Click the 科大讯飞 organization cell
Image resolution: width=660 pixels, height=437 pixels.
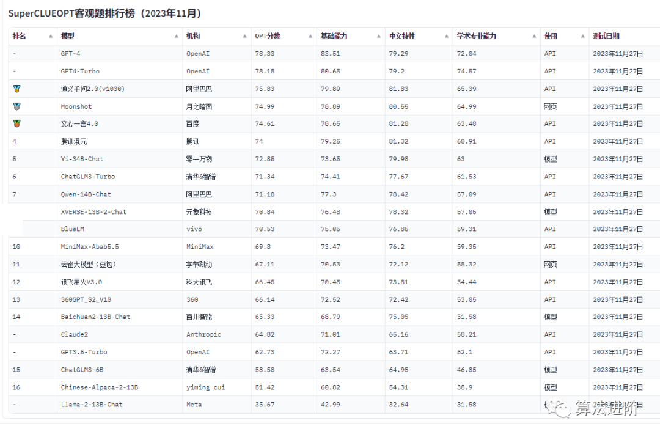[x=217, y=282]
